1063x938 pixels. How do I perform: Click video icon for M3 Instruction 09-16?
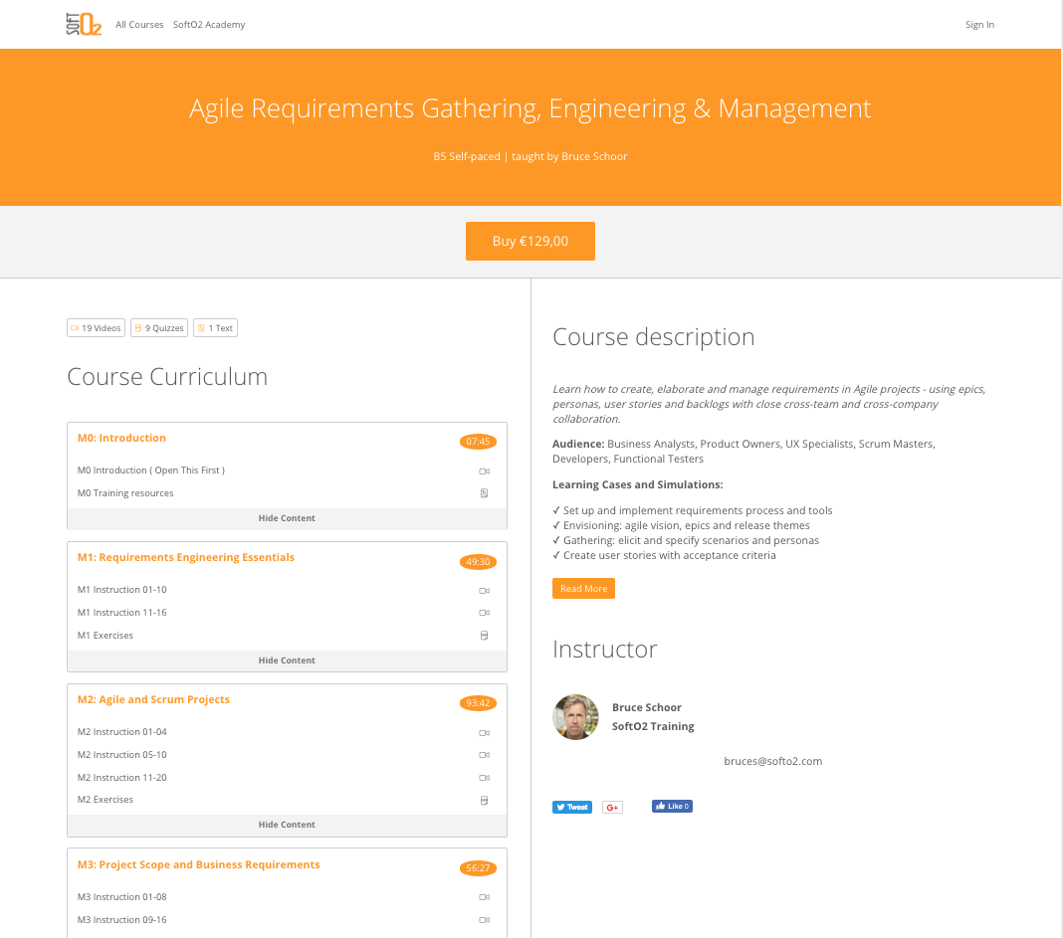click(x=484, y=920)
